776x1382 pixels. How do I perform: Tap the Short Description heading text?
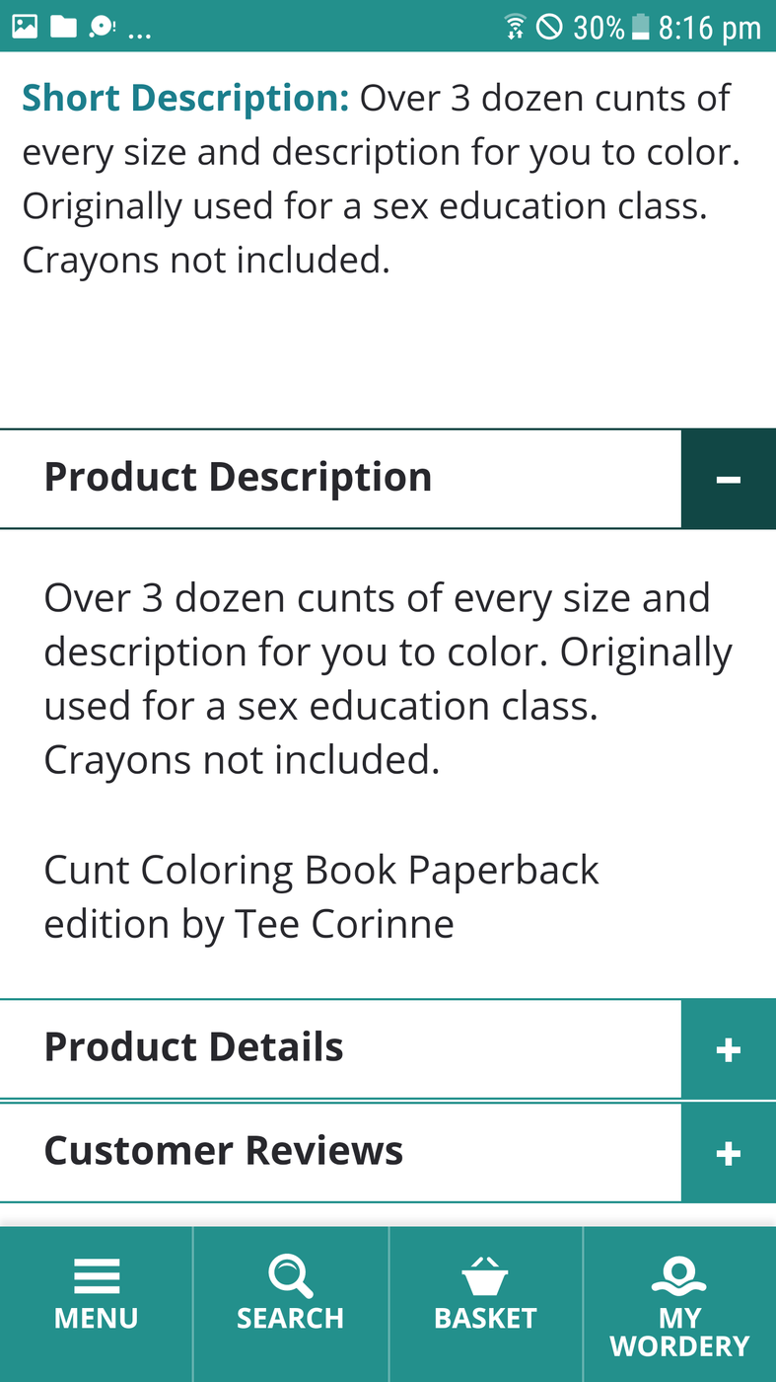tap(185, 99)
